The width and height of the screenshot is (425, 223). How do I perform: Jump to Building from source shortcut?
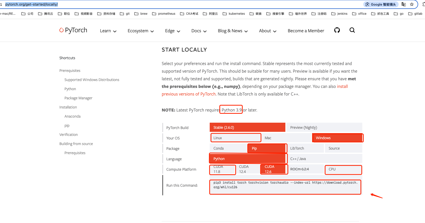(x=76, y=144)
